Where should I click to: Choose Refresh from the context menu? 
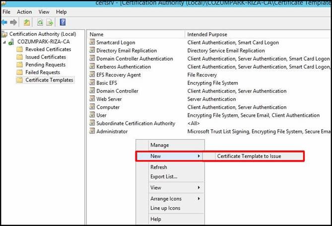pos(159,167)
